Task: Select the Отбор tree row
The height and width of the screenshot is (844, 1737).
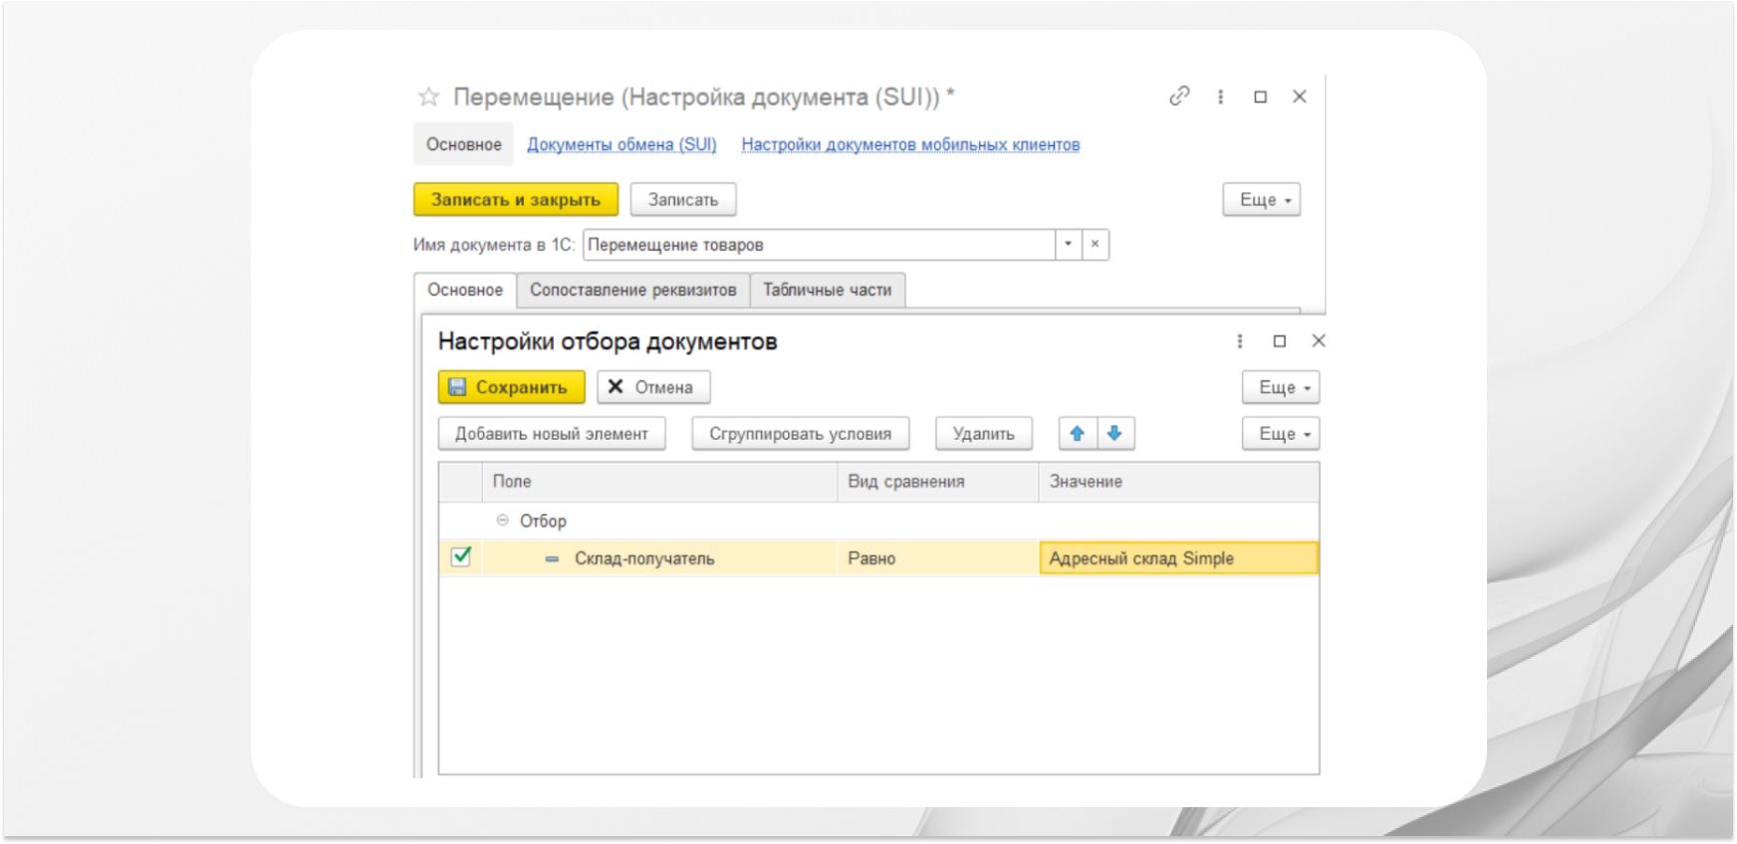Action: (878, 521)
